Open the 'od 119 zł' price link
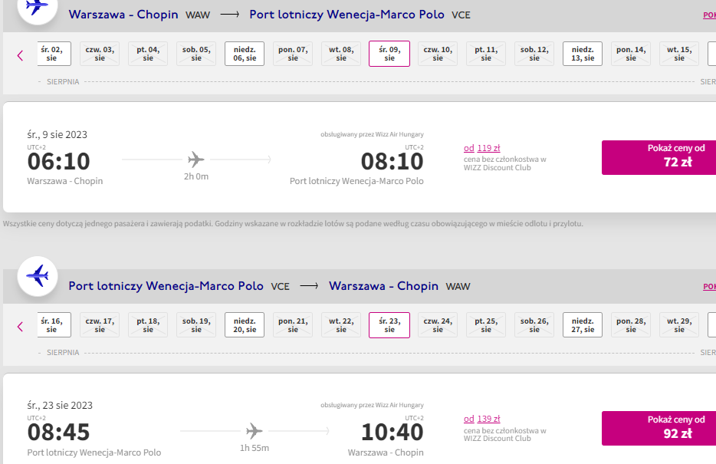This screenshot has width=716, height=464. tap(481, 148)
